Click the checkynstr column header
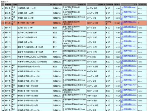The width and height of the screenshot is (148, 111). tap(57, 5)
